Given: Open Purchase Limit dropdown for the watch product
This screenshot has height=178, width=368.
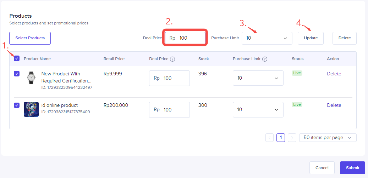Looking at the screenshot, I should click(258, 78).
